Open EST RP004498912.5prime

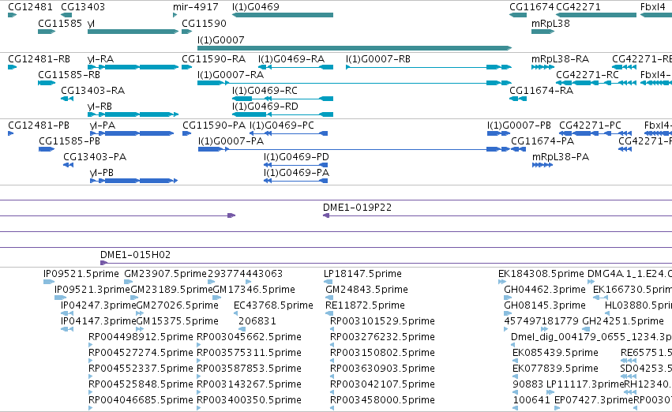pos(141,337)
